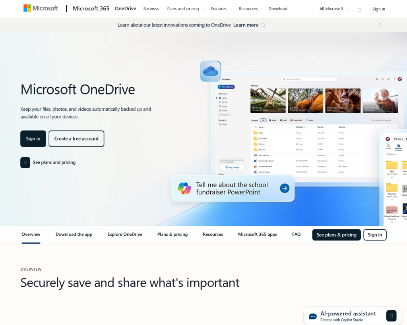Open See plans and pricing hero link
Image resolution: width=407 pixels, height=325 pixels.
pyautogui.click(x=54, y=162)
